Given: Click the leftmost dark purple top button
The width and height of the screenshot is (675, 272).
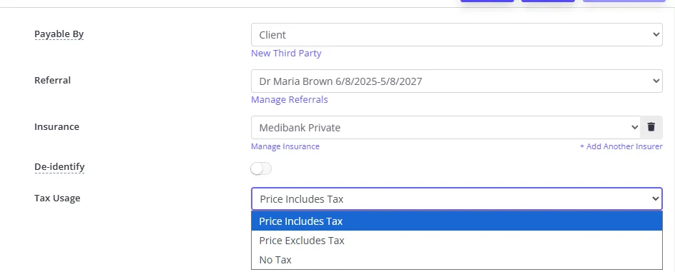Looking at the screenshot, I should click(488, 1).
